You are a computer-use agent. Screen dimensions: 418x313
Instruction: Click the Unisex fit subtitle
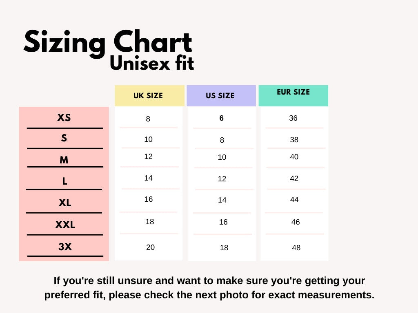tap(152, 64)
